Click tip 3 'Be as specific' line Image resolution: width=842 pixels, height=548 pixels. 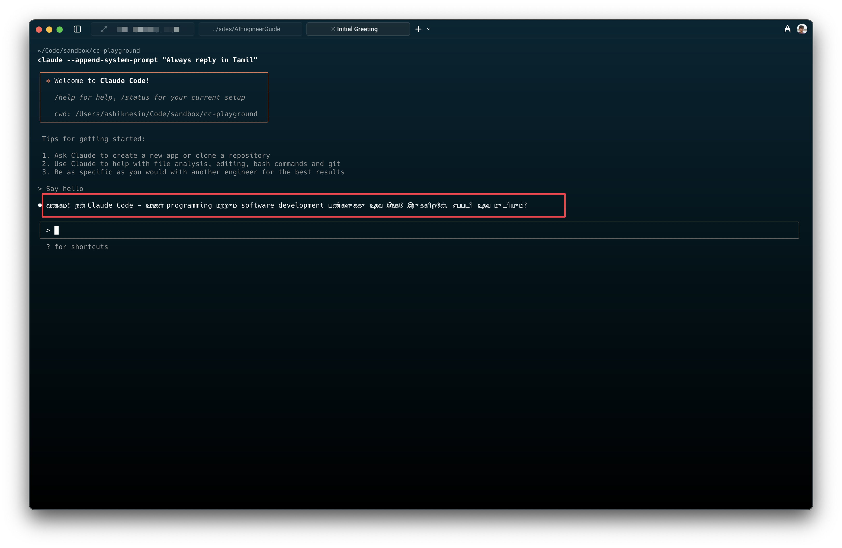(193, 172)
